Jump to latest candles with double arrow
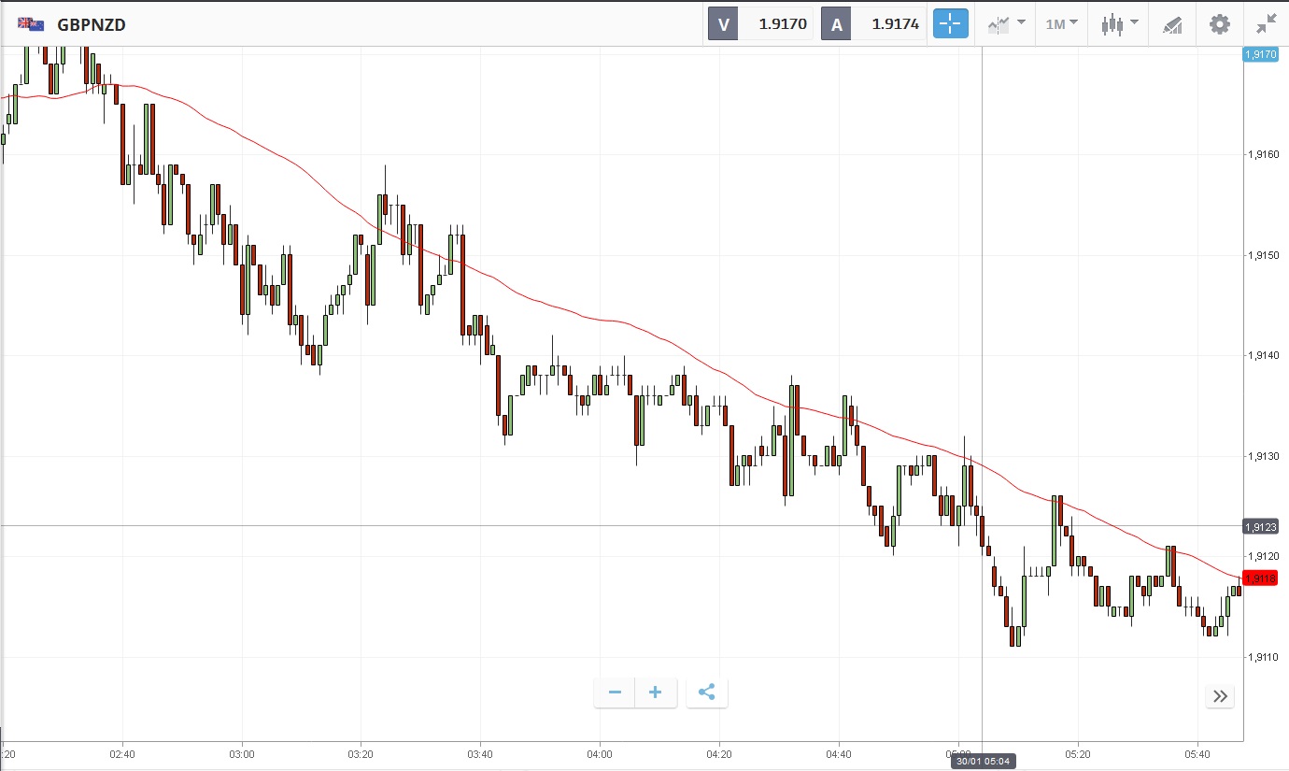1289x771 pixels. pos(1220,695)
